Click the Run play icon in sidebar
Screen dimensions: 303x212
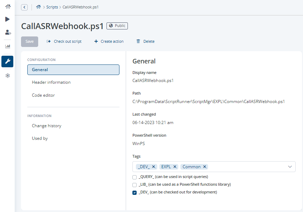click(x=7, y=19)
